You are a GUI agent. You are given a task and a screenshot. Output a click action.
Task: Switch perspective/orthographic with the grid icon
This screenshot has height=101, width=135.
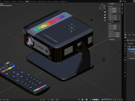point(105,20)
